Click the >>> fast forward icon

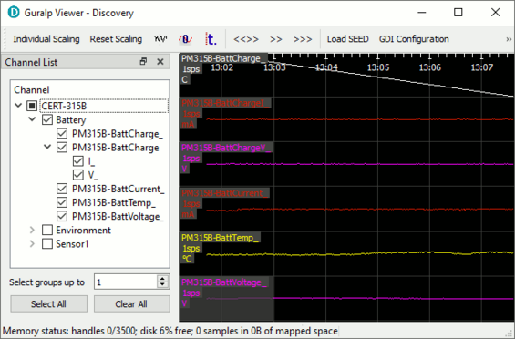303,39
